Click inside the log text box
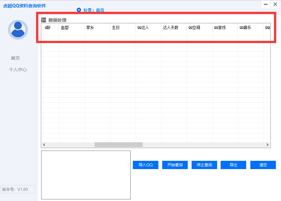This screenshot has height=201, width=281. (x=86, y=175)
